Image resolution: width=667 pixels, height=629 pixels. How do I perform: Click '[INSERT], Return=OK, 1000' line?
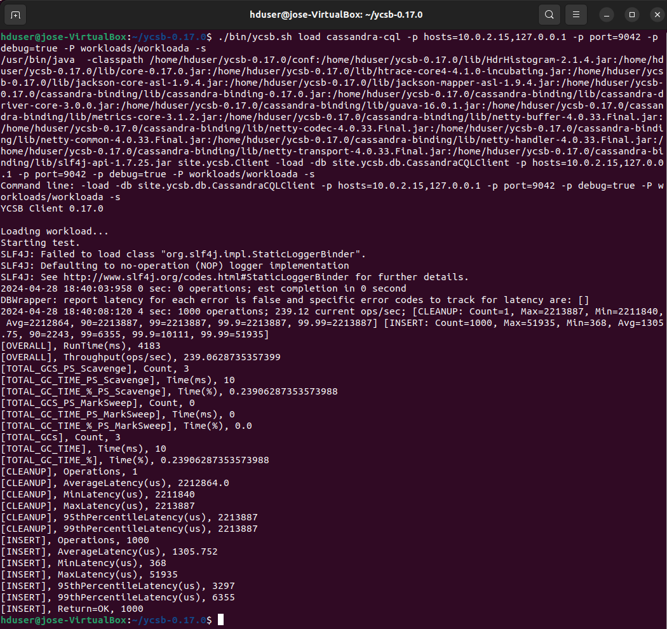click(72, 609)
